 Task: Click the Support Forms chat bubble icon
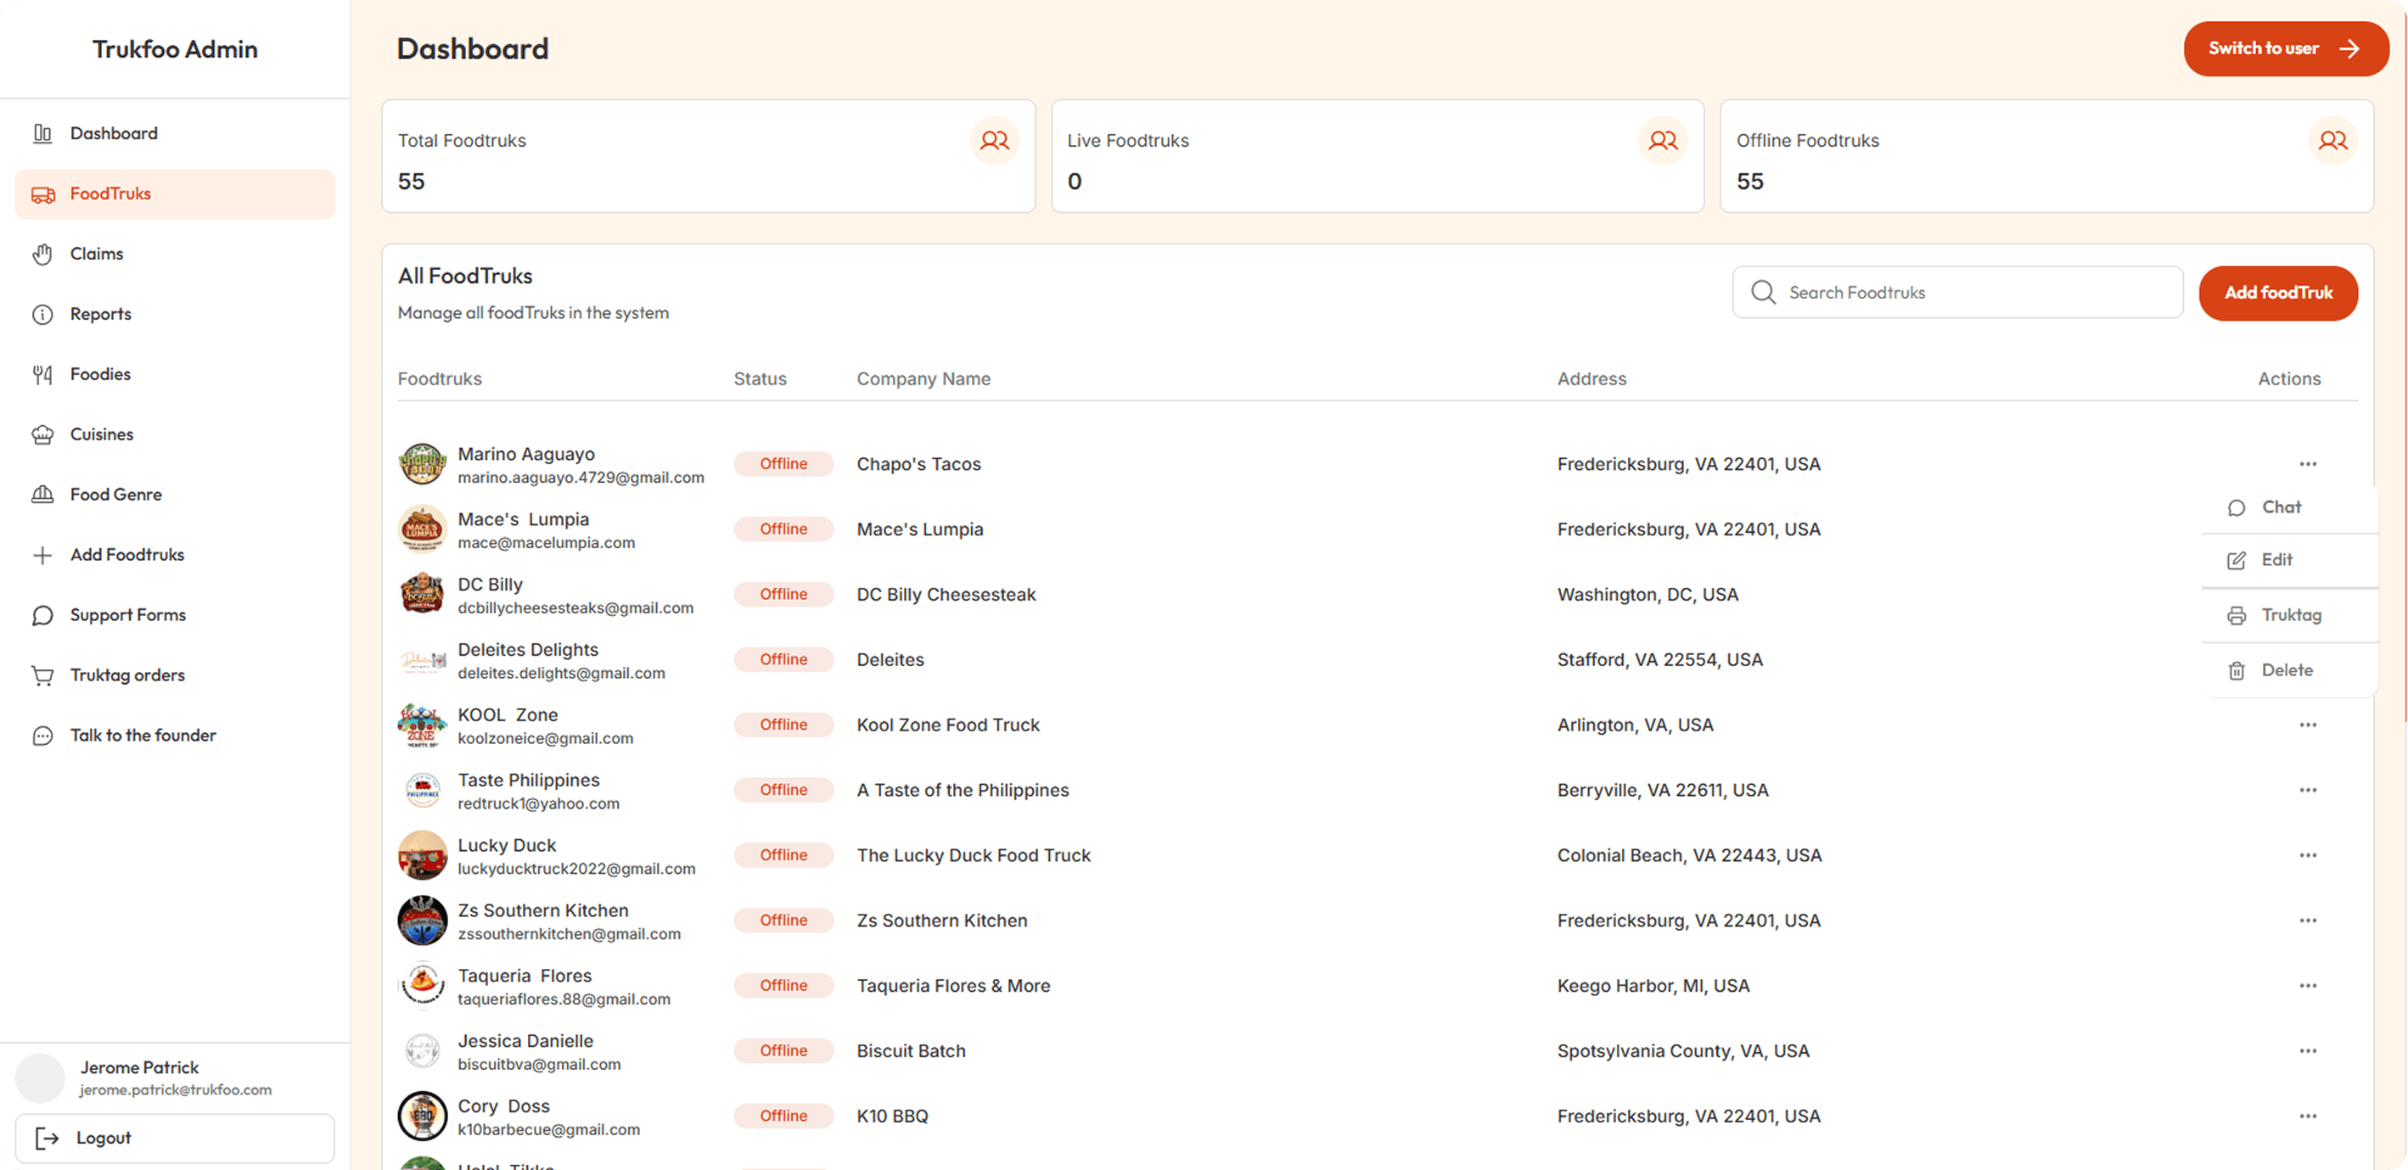tap(43, 615)
